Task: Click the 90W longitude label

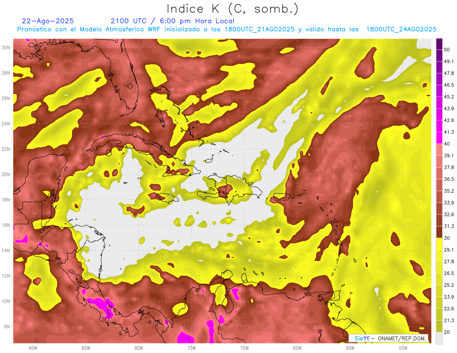Action: click(x=33, y=348)
